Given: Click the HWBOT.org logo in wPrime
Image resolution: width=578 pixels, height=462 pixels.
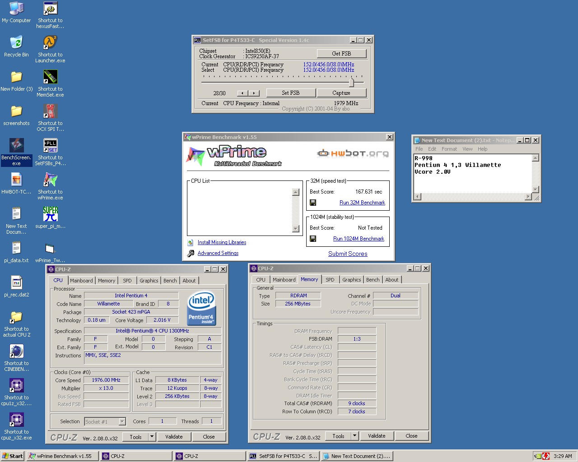Looking at the screenshot, I should [353, 153].
